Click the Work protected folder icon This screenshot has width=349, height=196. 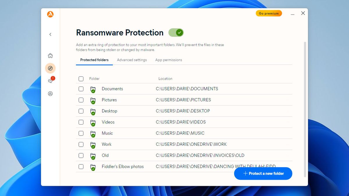(x=93, y=144)
